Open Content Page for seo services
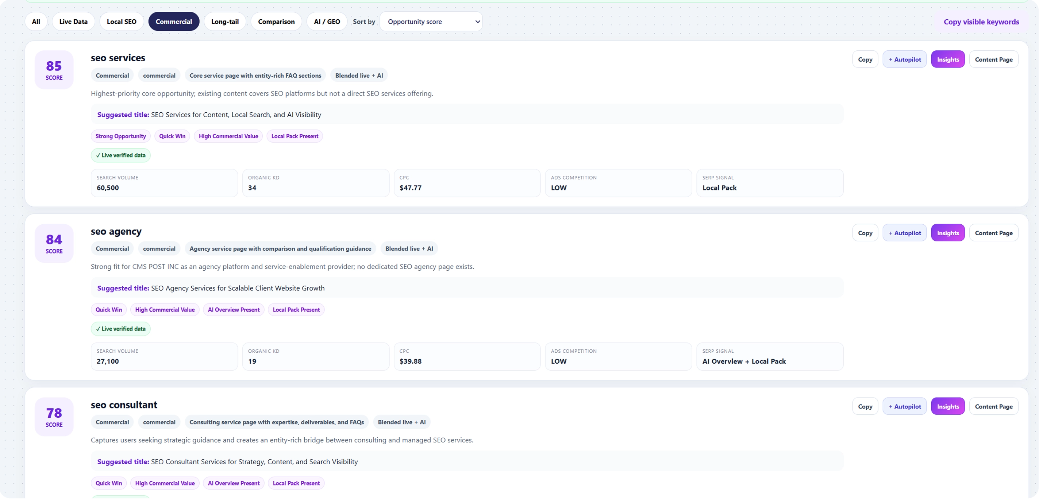 point(993,59)
